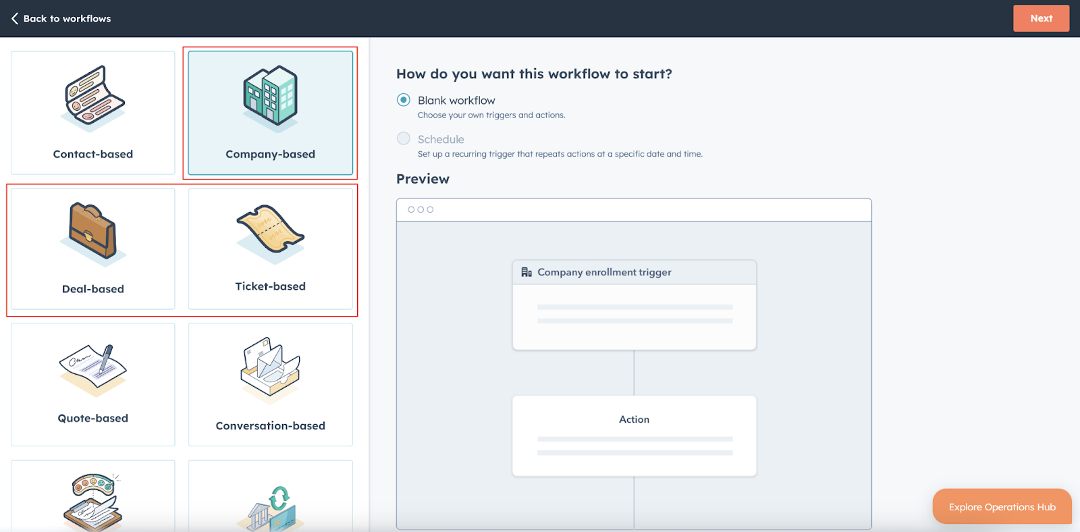Click the 'How do you want this workflow to start?' heading

[534, 74]
